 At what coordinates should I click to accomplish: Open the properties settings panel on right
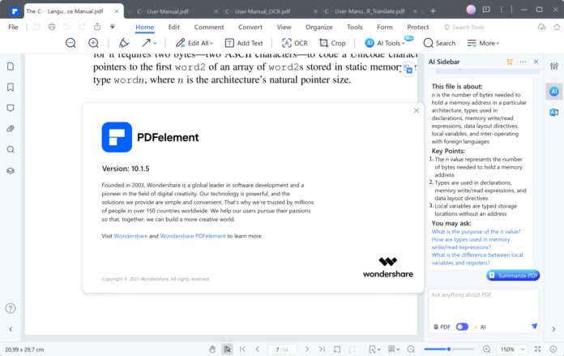coord(554,66)
